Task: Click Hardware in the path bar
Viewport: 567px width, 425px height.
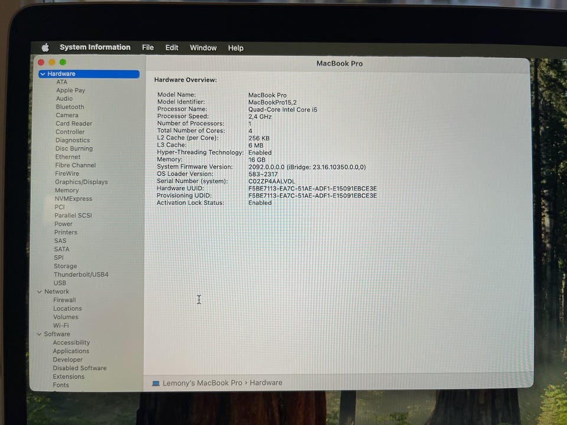Action: tap(266, 382)
